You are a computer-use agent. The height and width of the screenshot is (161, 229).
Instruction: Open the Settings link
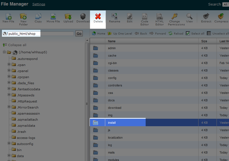(39, 4)
